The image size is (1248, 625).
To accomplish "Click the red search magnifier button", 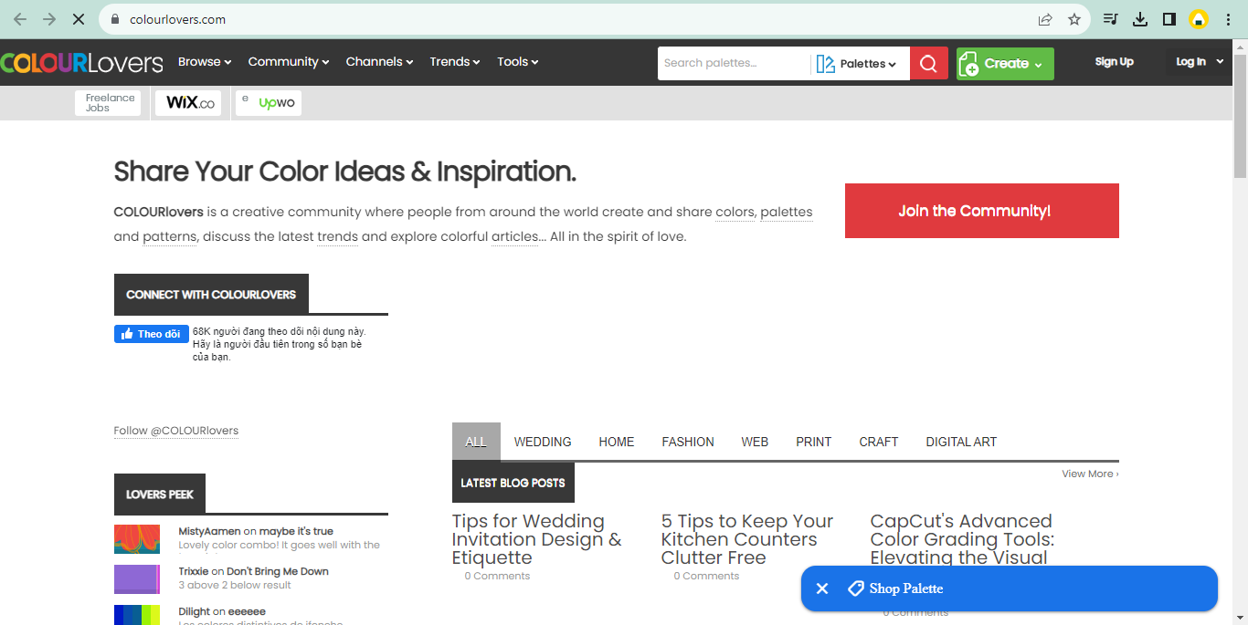I will pyautogui.click(x=929, y=63).
